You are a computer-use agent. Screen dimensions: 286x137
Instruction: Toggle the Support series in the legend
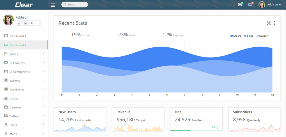click(262, 36)
